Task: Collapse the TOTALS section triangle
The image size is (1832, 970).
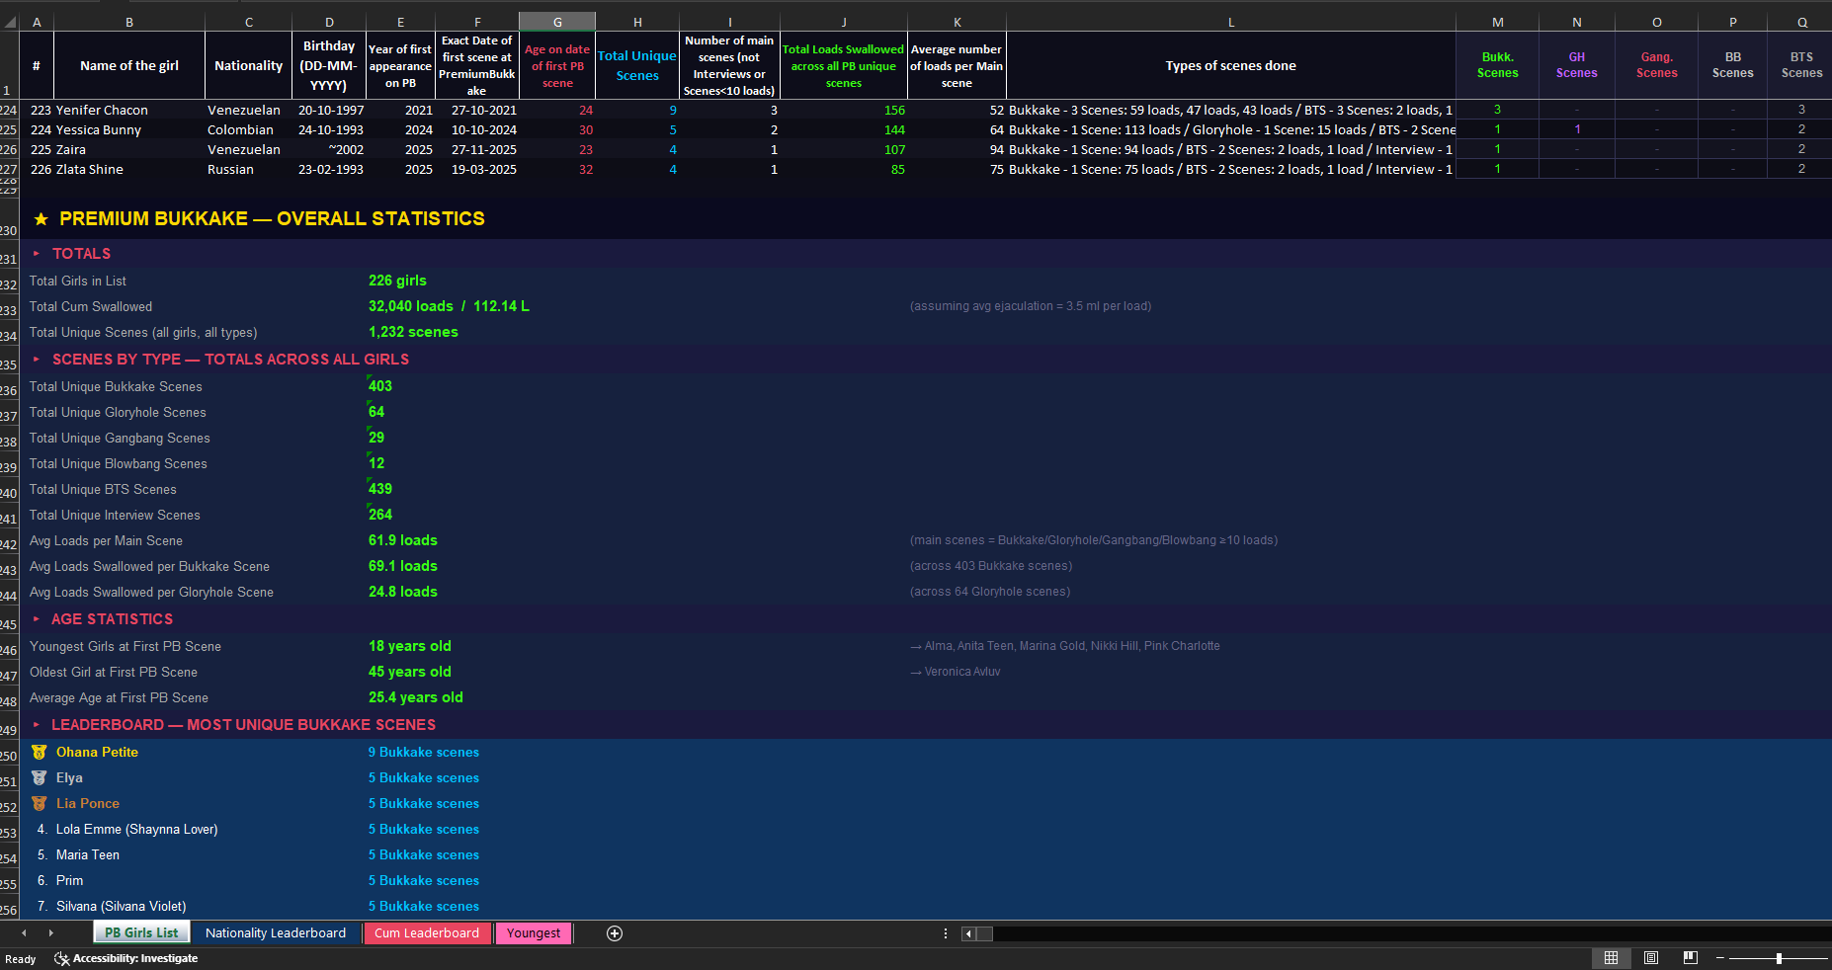Action: tap(37, 254)
